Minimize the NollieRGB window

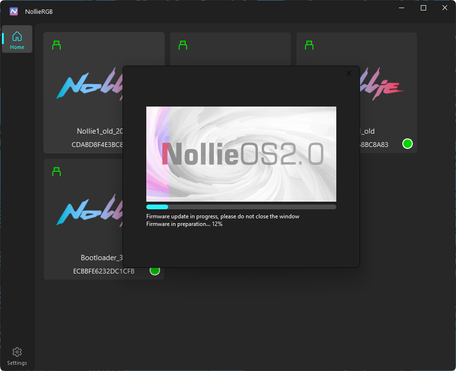click(402, 8)
